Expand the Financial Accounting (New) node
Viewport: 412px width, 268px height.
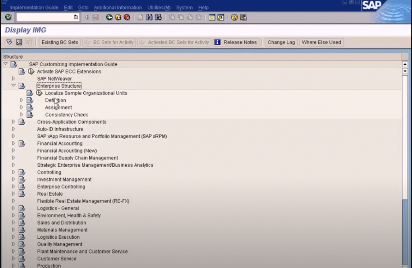[13, 150]
